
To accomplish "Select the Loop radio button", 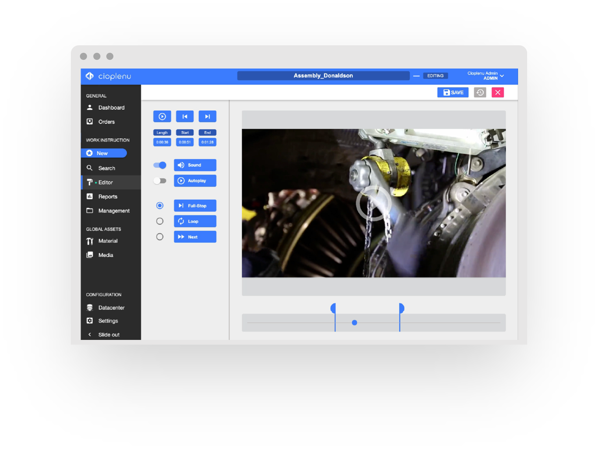I will coord(160,221).
